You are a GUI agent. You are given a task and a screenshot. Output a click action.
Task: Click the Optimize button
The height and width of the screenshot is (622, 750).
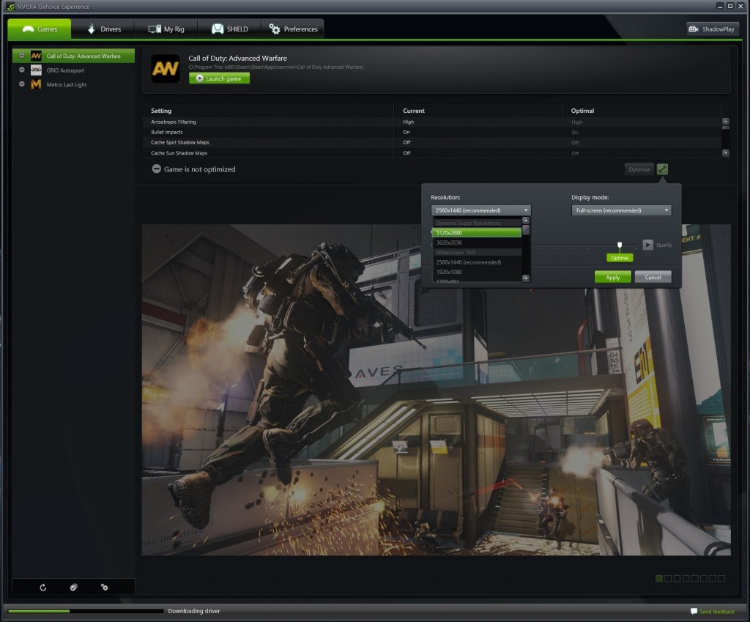click(x=639, y=169)
